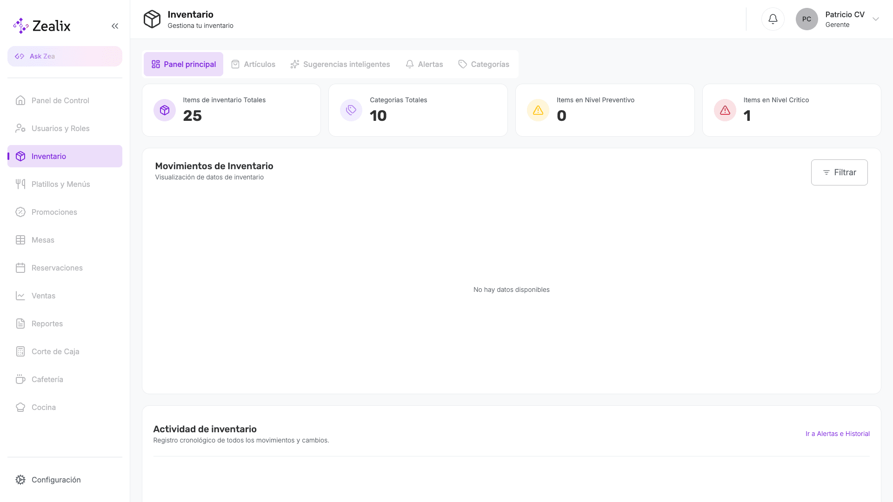Click the Alertas tab bell icon
893x502 pixels.
(410, 64)
